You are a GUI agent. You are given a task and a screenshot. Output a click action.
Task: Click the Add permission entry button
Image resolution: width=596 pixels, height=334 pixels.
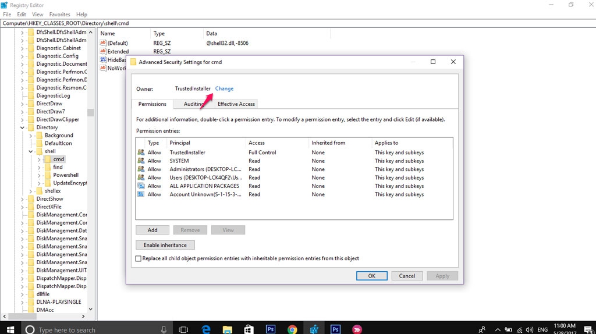(x=152, y=230)
